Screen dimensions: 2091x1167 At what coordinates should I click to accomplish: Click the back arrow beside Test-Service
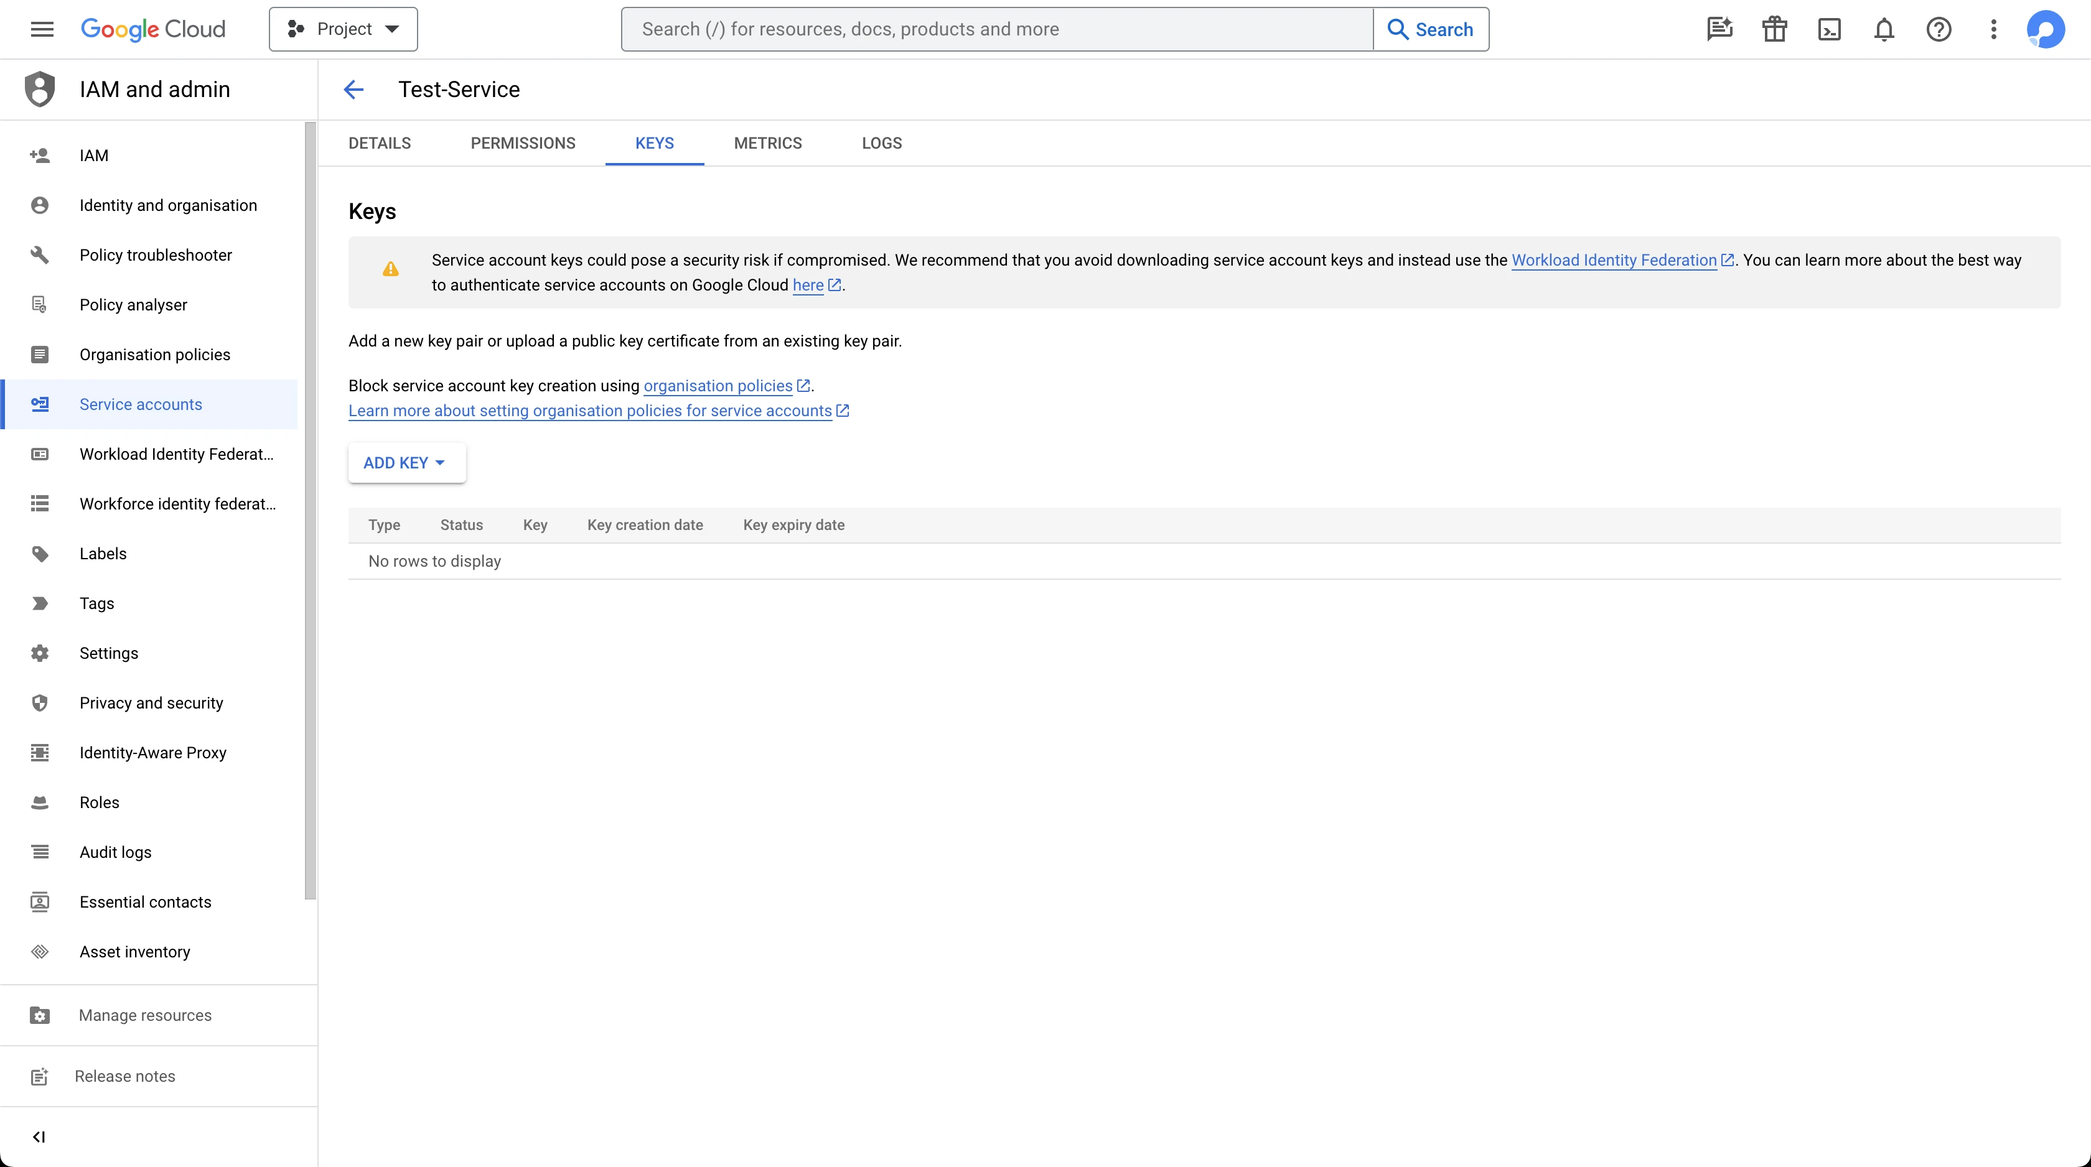(x=353, y=90)
